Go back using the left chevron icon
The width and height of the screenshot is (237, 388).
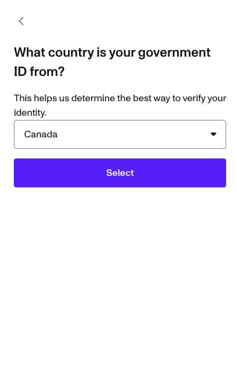(x=21, y=21)
